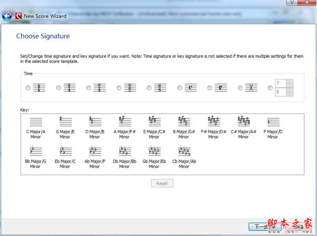
Task: Close the New Score Wizard window
Action: pos(307,2)
